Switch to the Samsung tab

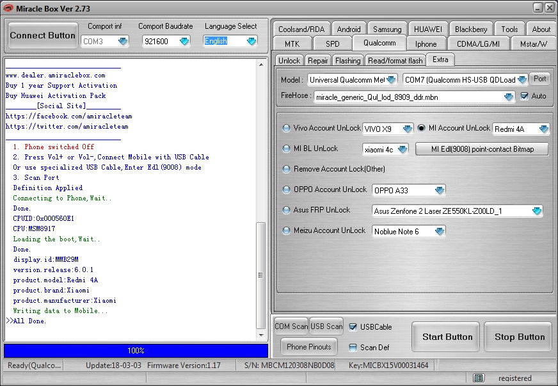[387, 29]
